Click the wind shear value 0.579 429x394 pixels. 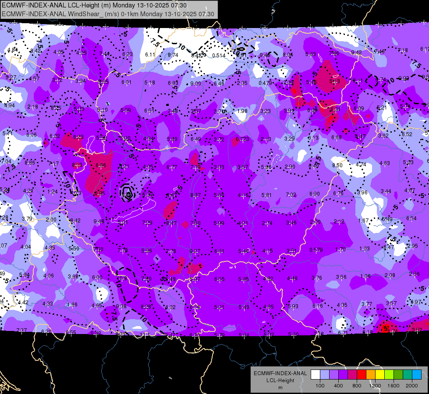point(316,250)
